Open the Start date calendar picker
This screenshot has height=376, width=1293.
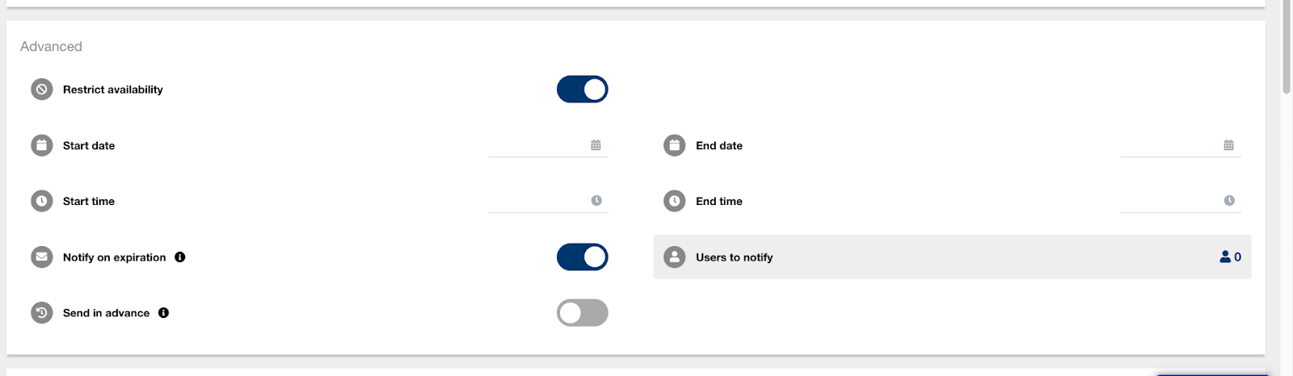coord(596,145)
